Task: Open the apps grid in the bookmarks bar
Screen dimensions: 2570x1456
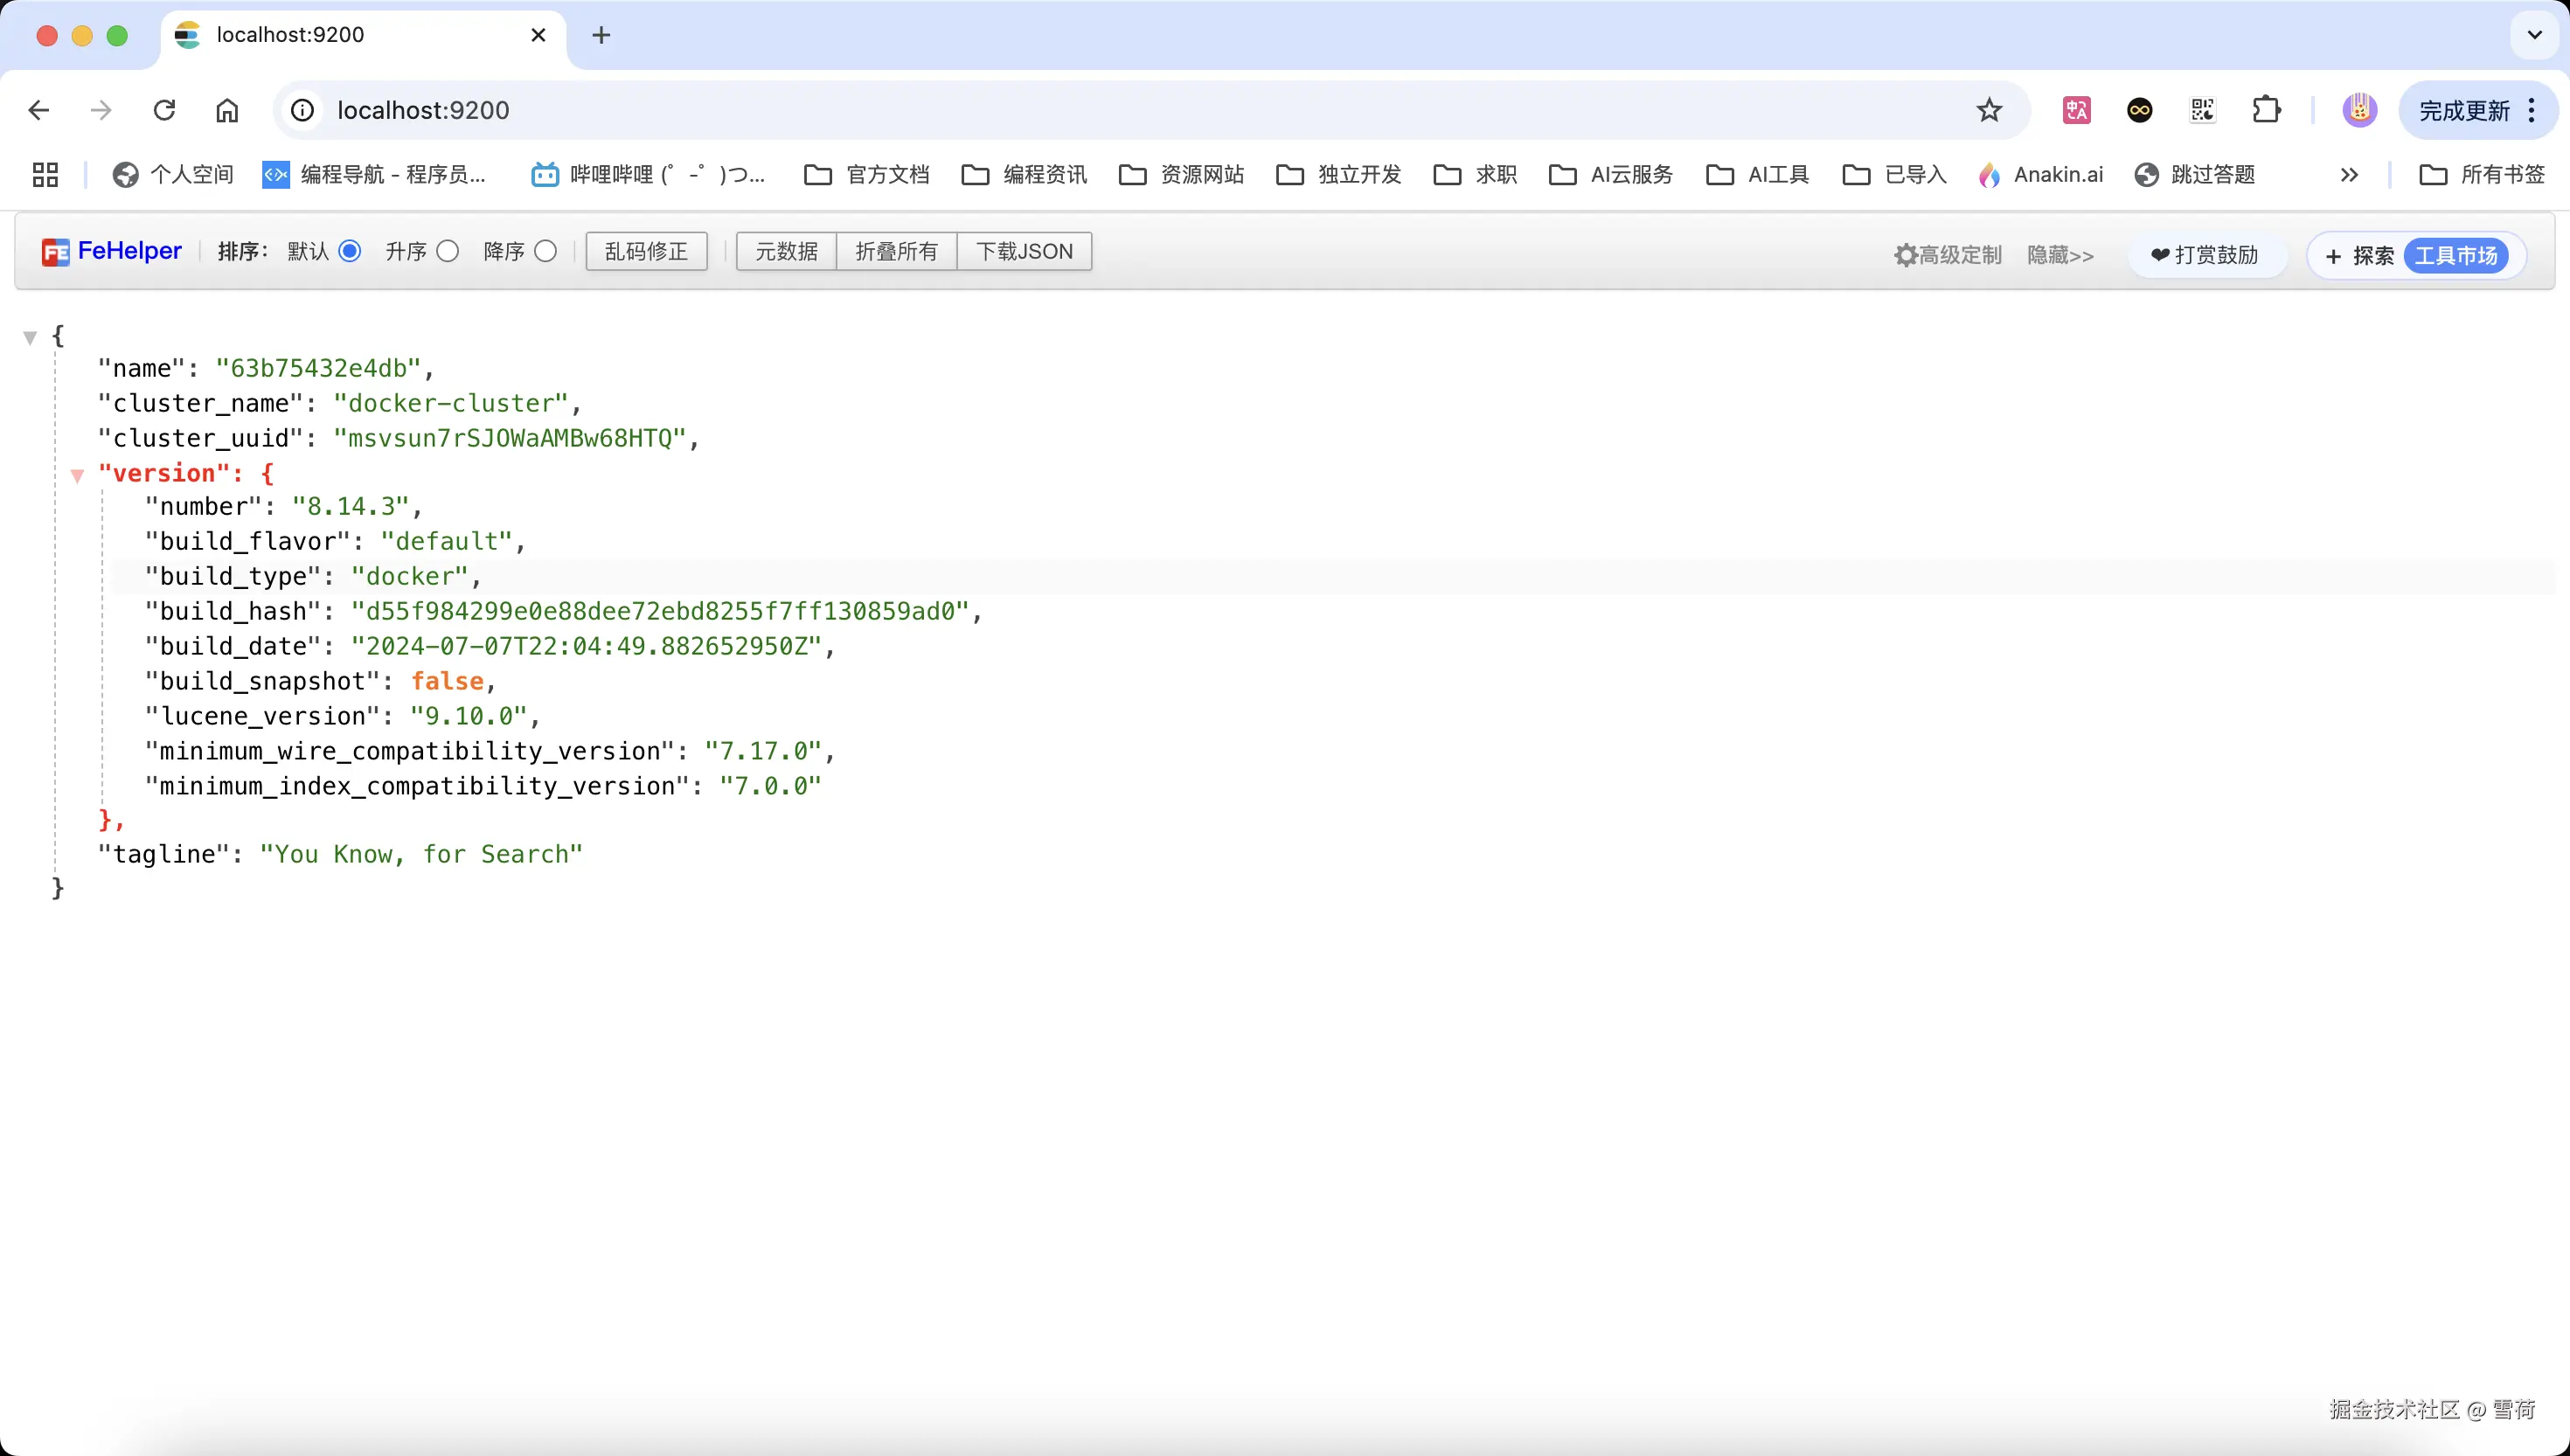Action: coord(45,175)
